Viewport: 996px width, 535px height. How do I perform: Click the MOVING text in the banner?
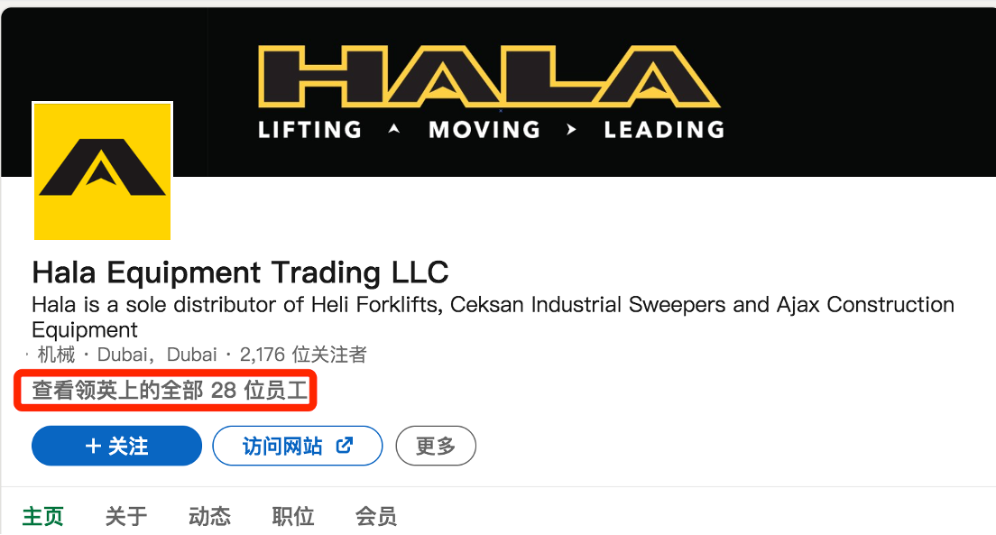point(484,130)
